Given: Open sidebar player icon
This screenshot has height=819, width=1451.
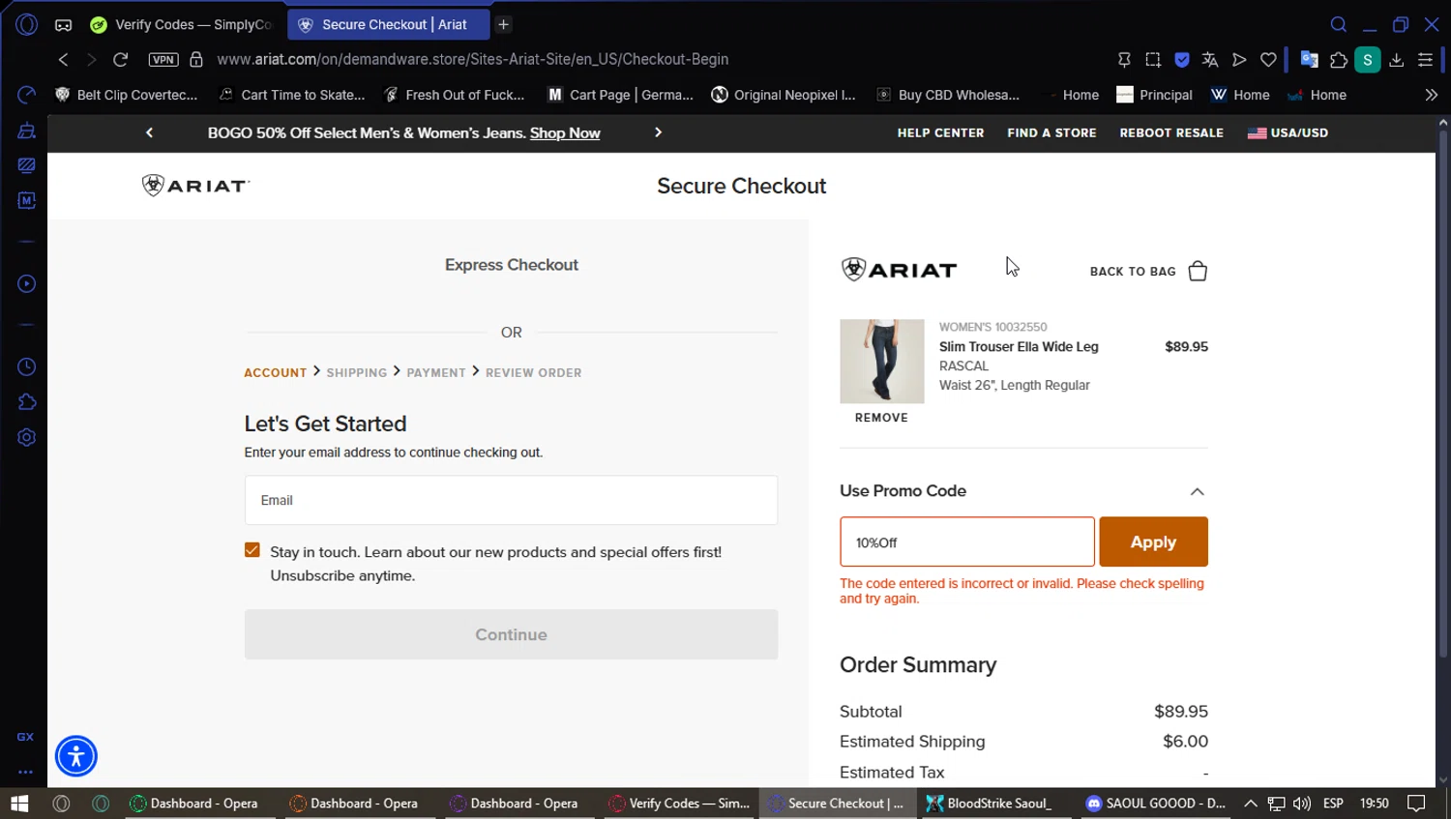Looking at the screenshot, I should tap(27, 283).
